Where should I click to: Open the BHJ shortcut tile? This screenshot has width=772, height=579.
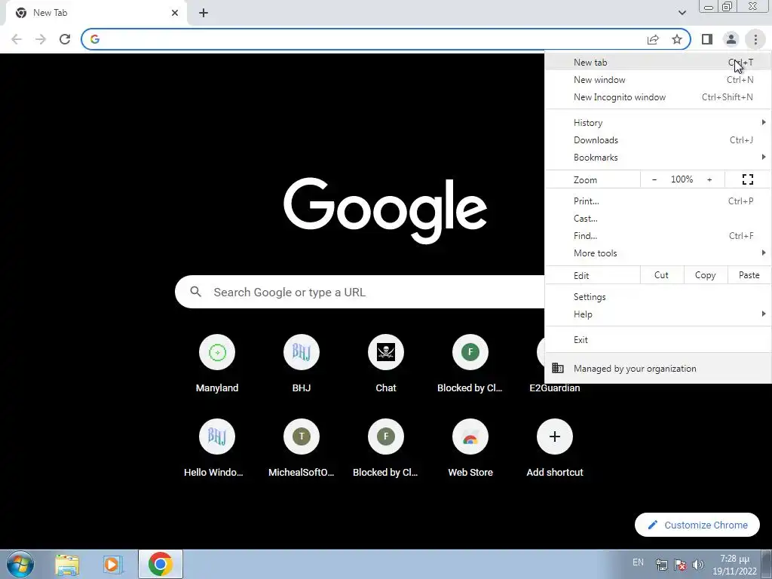coord(302,364)
